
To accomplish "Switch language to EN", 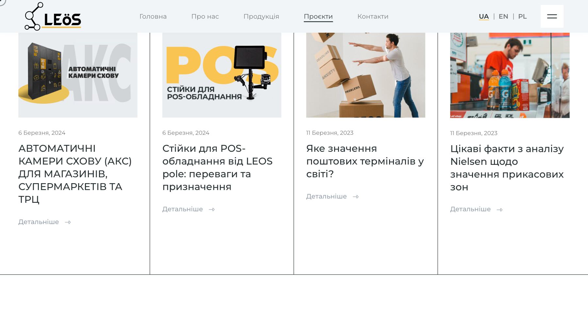I will pos(503,16).
